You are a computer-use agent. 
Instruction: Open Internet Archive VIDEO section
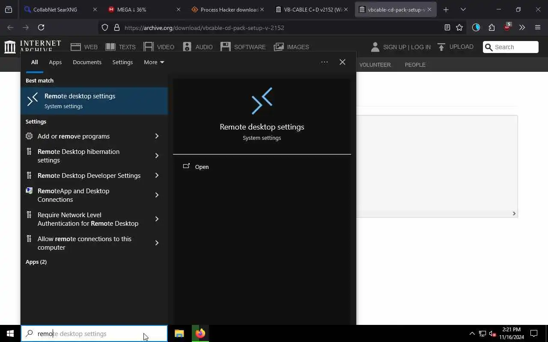tap(159, 47)
